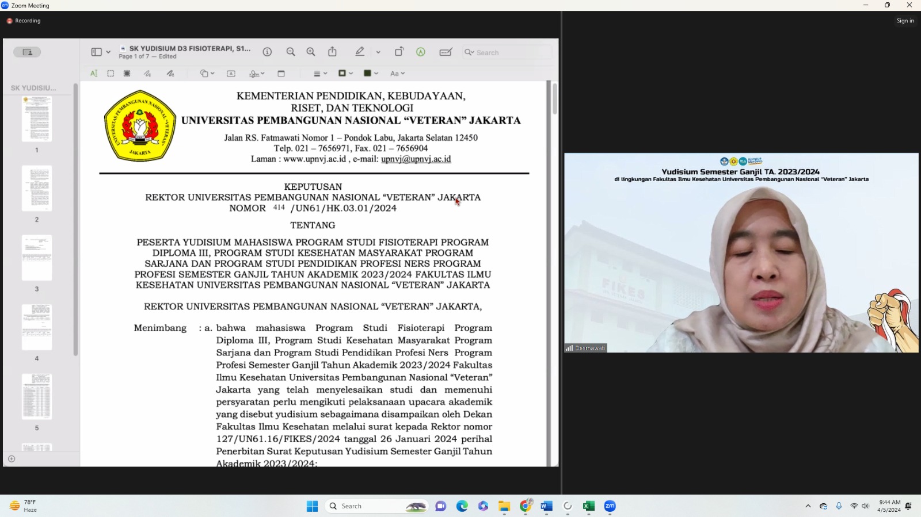This screenshot has height=517, width=921.
Task: Select the Highlight pen tool
Action: click(x=360, y=52)
